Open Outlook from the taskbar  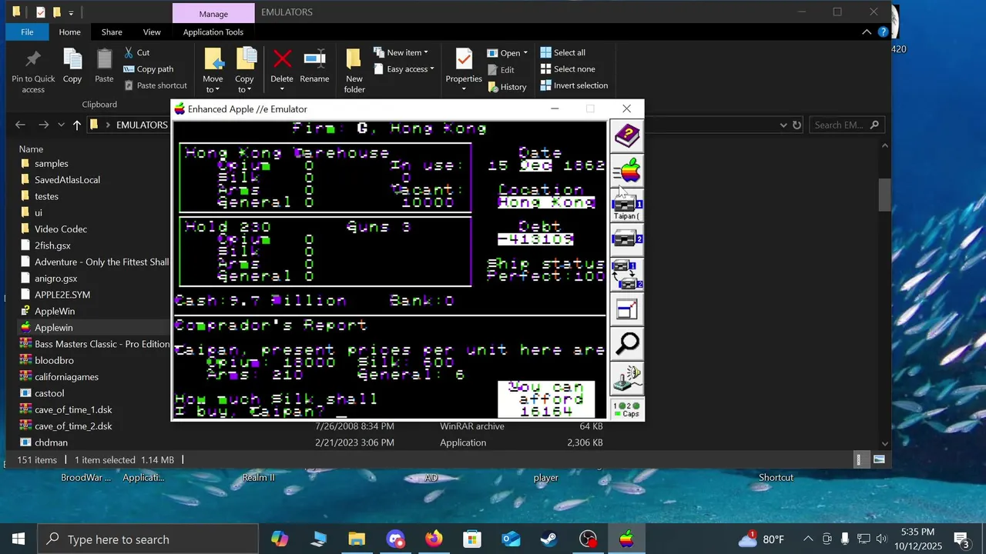(x=511, y=539)
